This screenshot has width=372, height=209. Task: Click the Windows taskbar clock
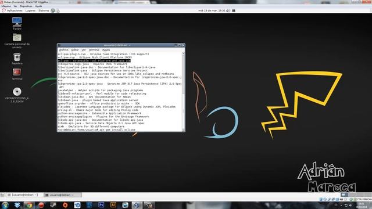coord(362,206)
